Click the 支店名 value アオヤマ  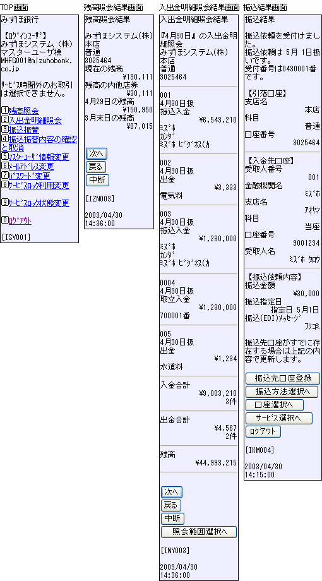point(312,210)
